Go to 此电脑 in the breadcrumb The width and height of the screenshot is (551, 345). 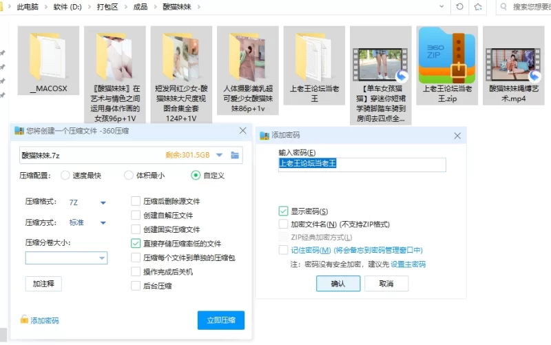(x=28, y=7)
